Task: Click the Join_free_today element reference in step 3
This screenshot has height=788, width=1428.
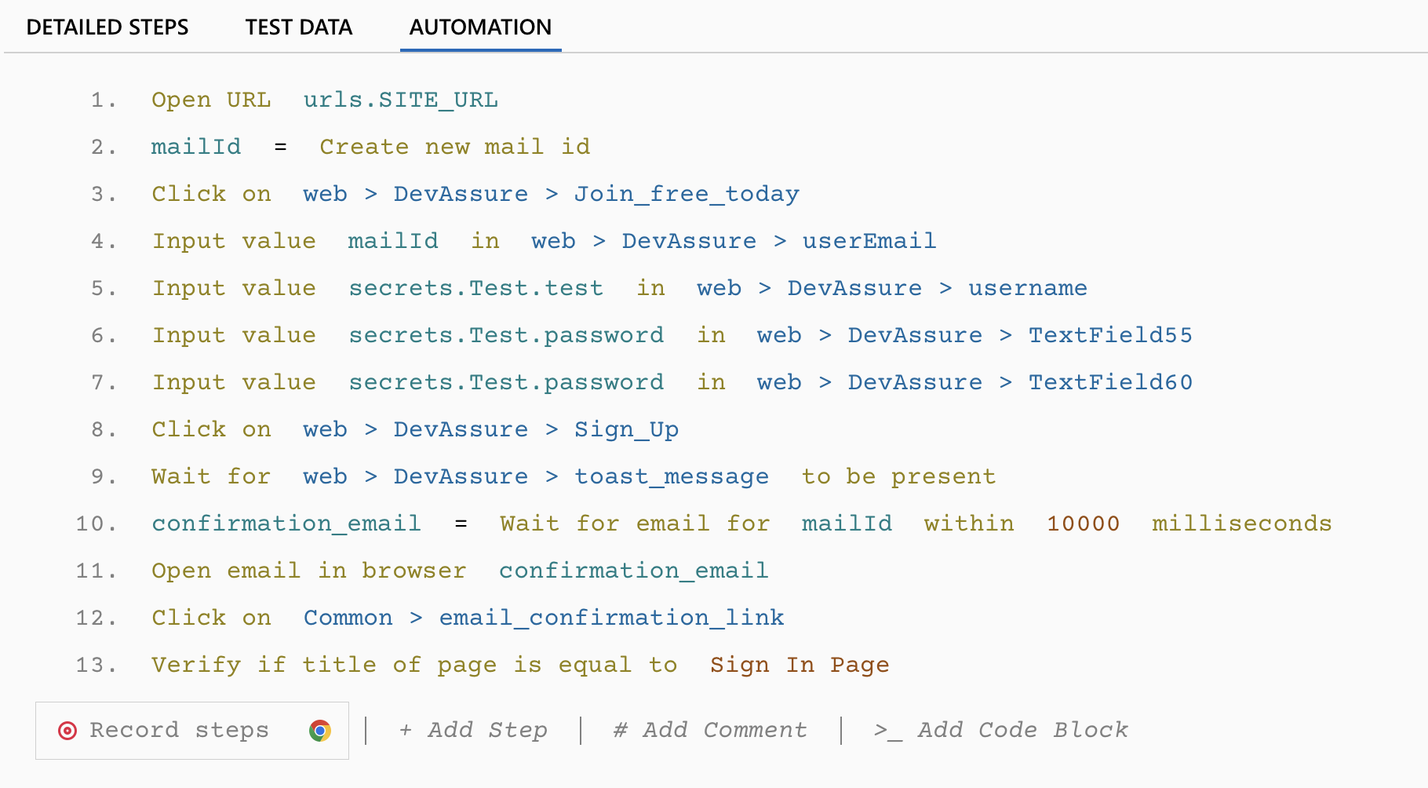Action: tap(687, 194)
